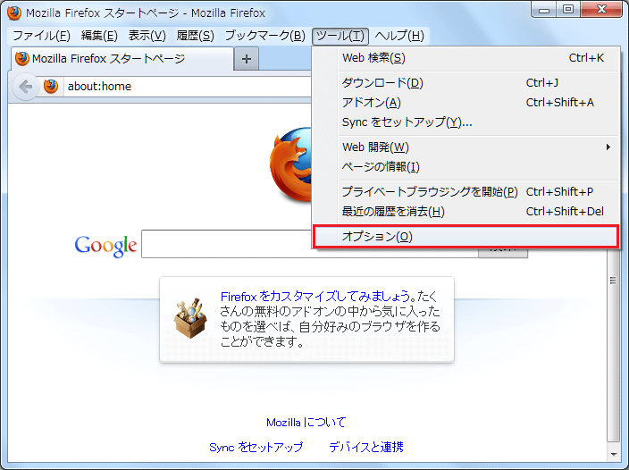Viewport: 629px width, 470px height.
Task: Click the Google logo
Action: click(105, 246)
